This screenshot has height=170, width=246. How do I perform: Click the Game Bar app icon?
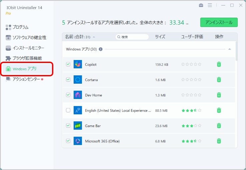point(78,126)
